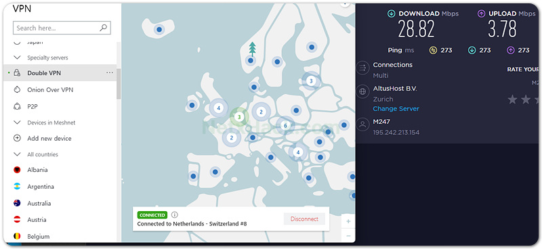Focus the "Search here..." input field
542x249 pixels.
pyautogui.click(x=62, y=28)
